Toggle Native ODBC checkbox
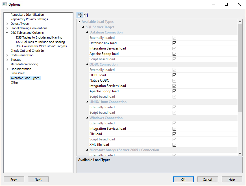The height and width of the screenshot is (186, 246). coord(174,80)
